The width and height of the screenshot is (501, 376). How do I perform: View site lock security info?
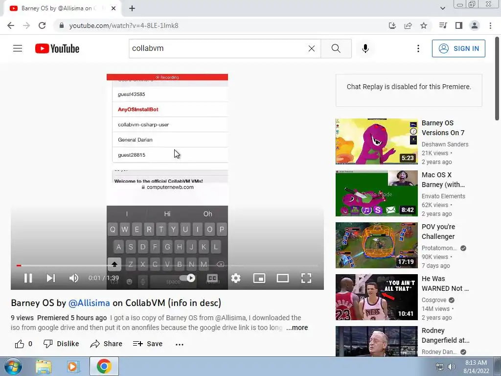[61, 25]
